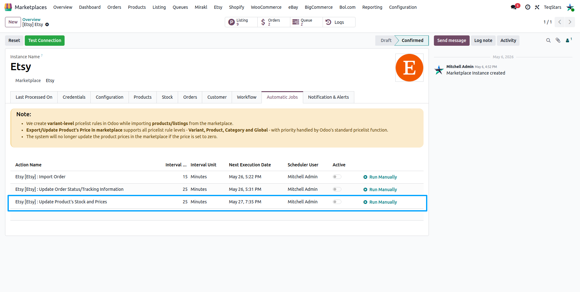Sort by Next Execution Date column header
The width and height of the screenshot is (580, 292).
pyautogui.click(x=250, y=165)
